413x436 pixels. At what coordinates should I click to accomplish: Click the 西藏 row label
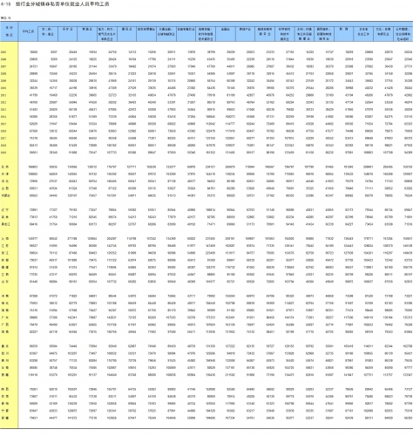5,375
